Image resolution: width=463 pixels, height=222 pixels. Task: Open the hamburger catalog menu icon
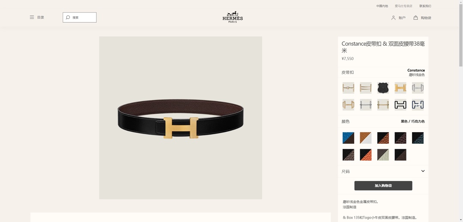pos(32,18)
